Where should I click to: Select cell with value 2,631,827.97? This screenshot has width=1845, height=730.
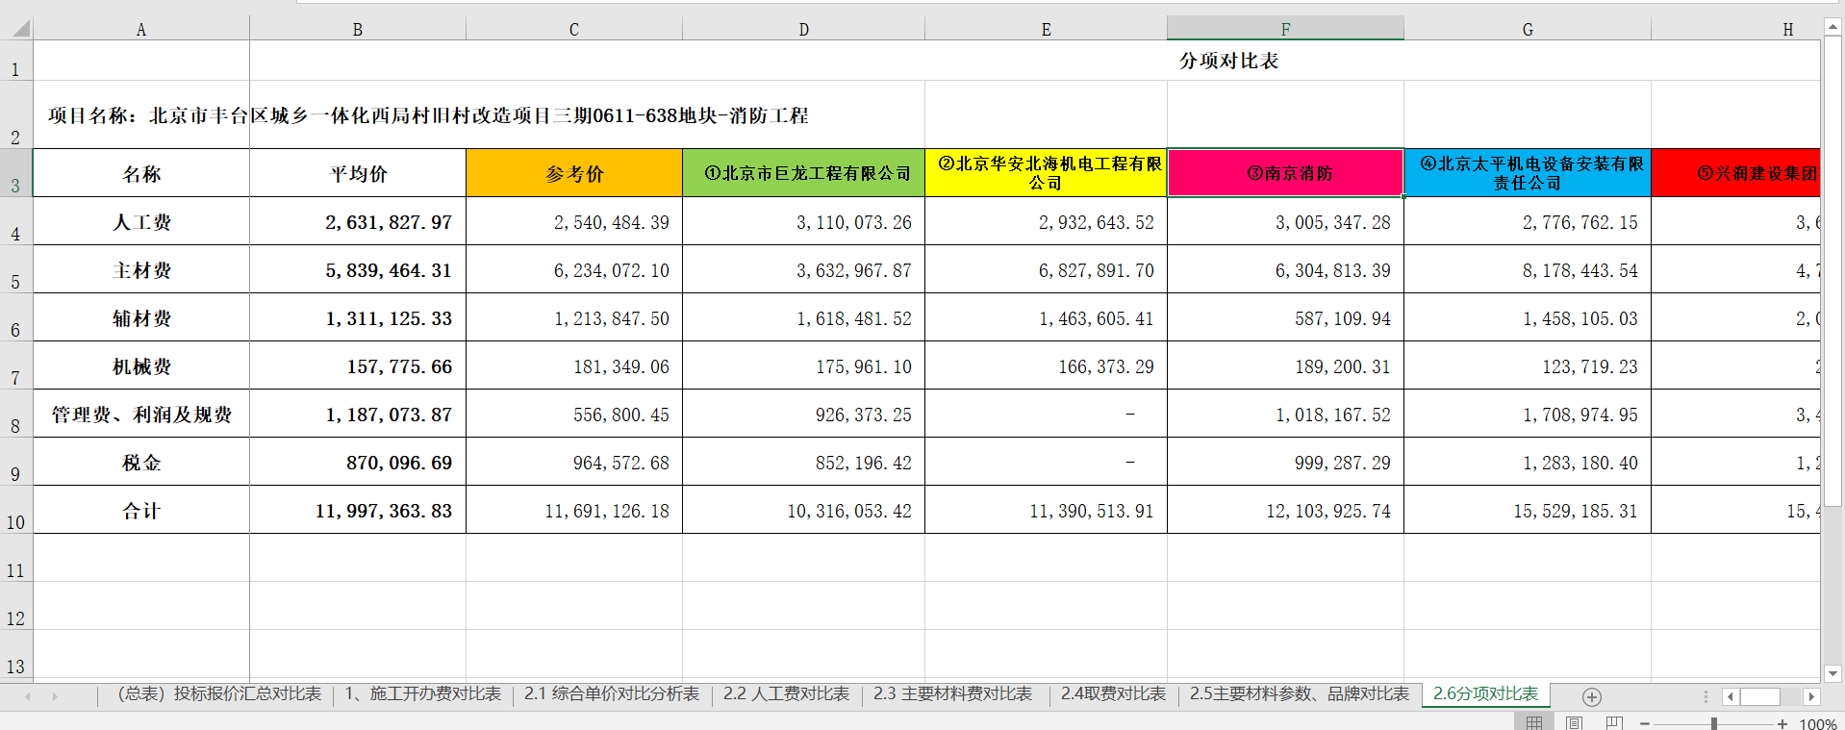click(x=358, y=221)
